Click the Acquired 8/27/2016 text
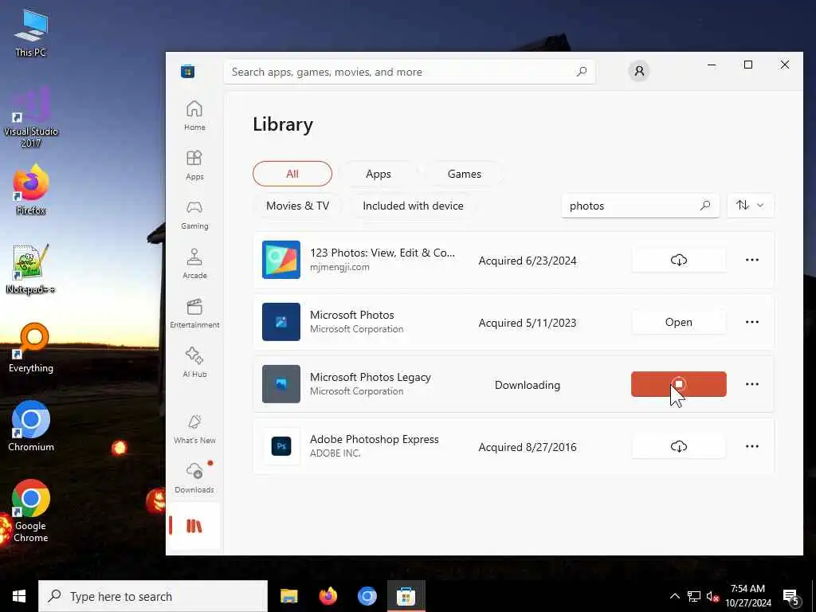The height and width of the screenshot is (612, 816). pos(528,447)
